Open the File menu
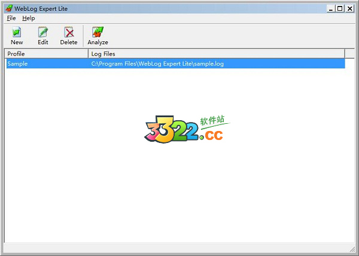The height and width of the screenshot is (256, 359). coord(11,18)
